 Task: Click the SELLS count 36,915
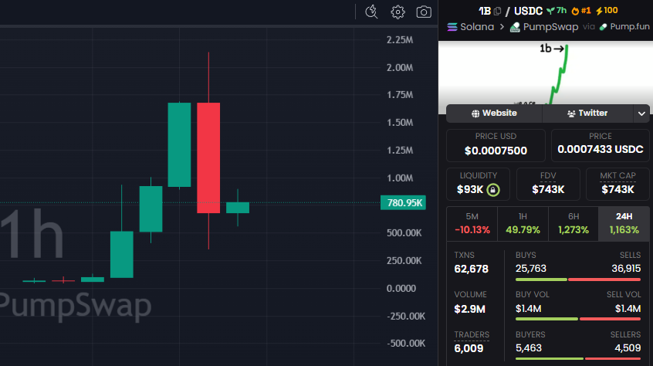coord(626,269)
